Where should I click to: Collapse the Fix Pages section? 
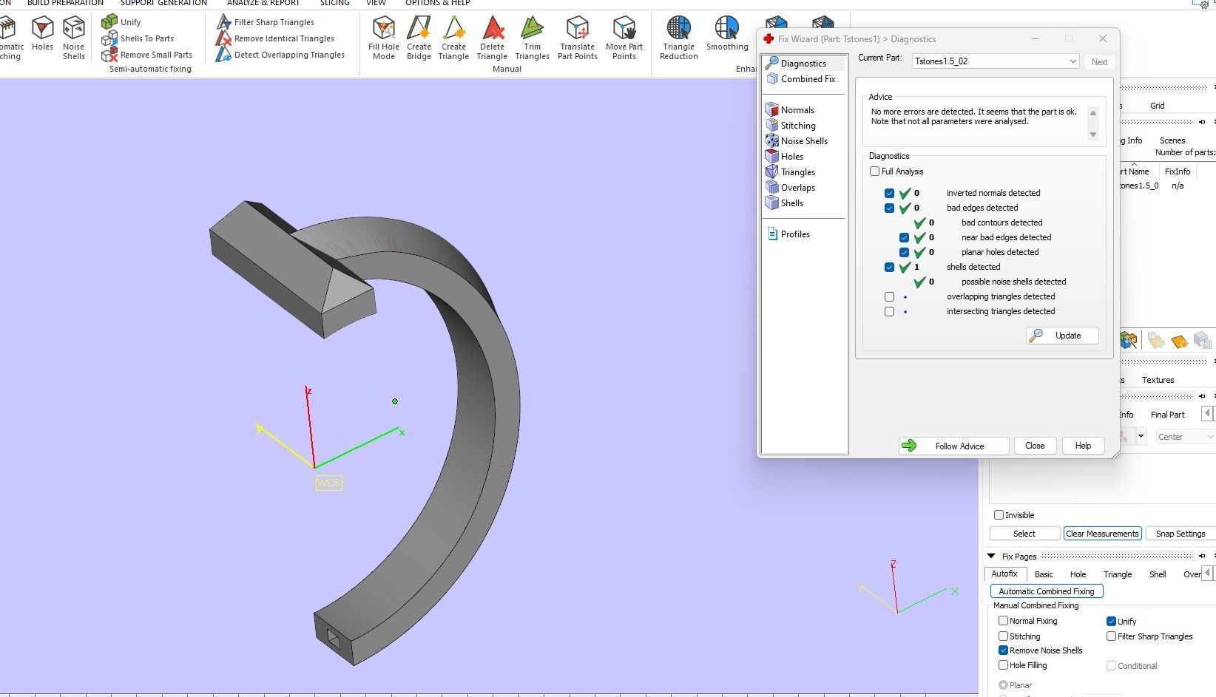click(991, 557)
